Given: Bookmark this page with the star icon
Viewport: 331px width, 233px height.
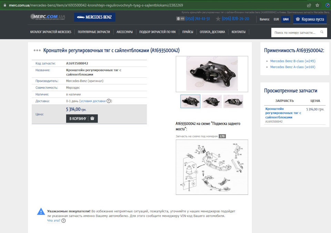Looking at the screenshot, I should coord(317,5).
